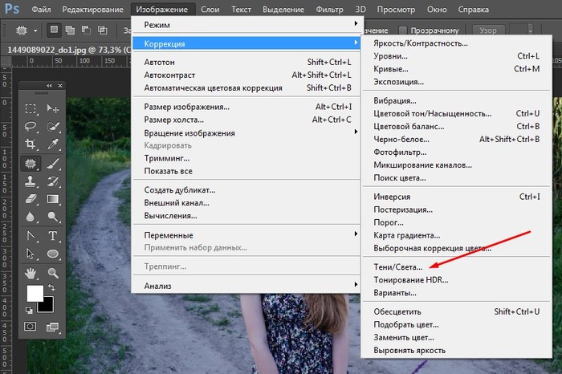
Task: Choose Тени/Света from Коррекция submenu
Action: (x=398, y=266)
